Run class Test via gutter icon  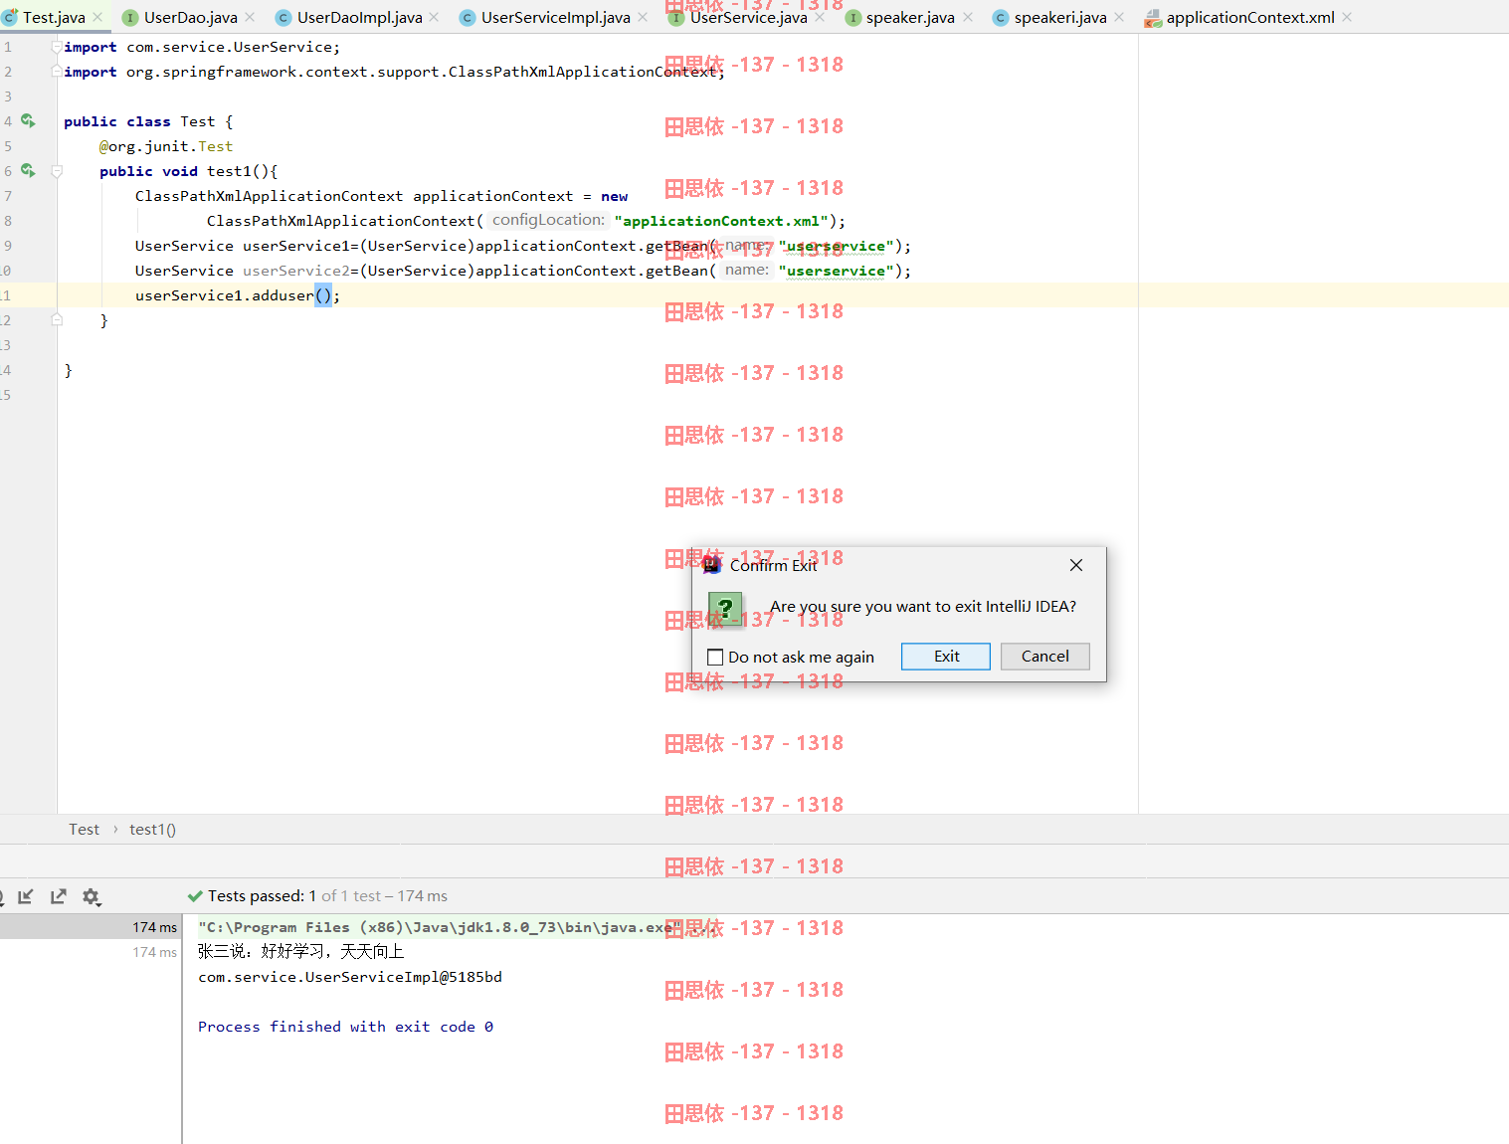(28, 120)
